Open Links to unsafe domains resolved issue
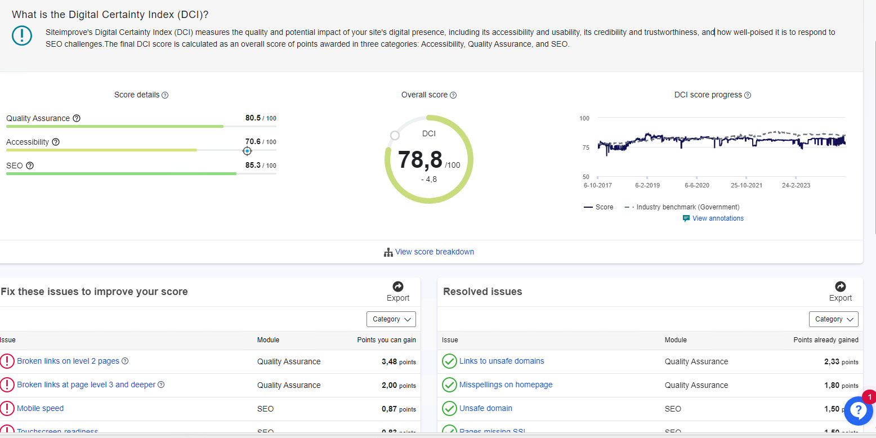This screenshot has height=438, width=876. pyautogui.click(x=501, y=361)
